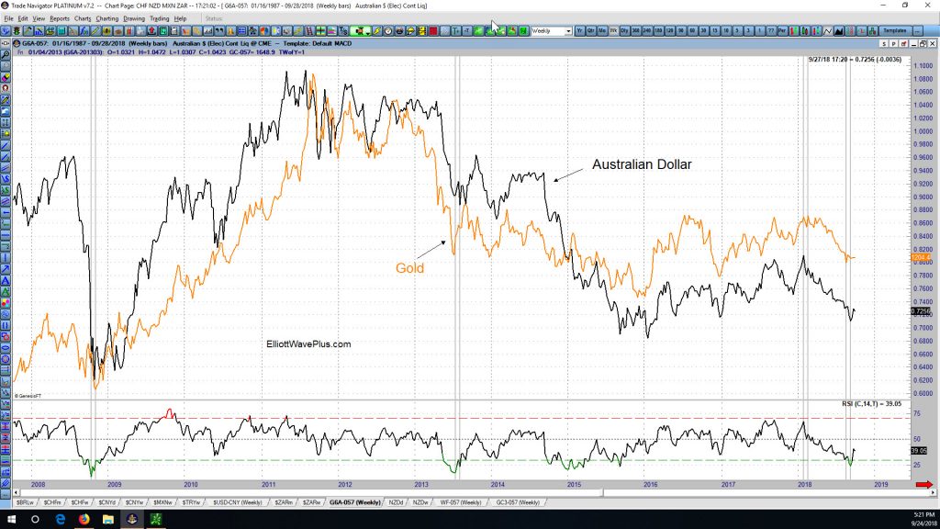Click the traffic light icon in toolbar
The width and height of the screenshot is (940, 529).
(x=17, y=30)
